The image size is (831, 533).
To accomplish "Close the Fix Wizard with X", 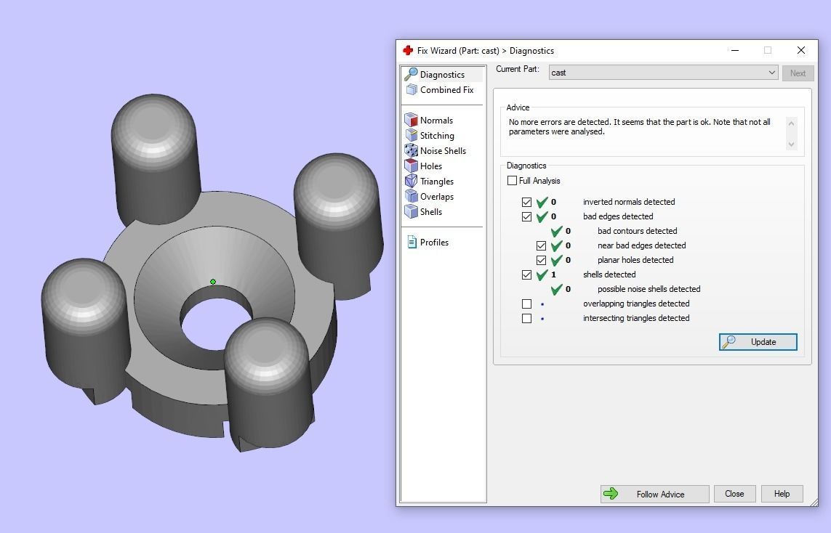I will (800, 50).
